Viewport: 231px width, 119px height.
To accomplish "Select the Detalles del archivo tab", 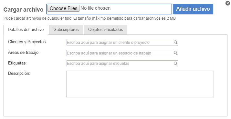I will click(x=26, y=30).
